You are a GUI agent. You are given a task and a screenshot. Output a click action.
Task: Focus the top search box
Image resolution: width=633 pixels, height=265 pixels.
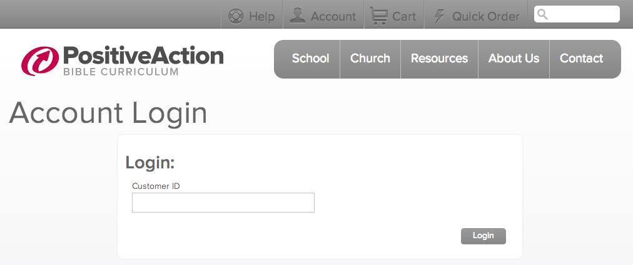point(577,14)
